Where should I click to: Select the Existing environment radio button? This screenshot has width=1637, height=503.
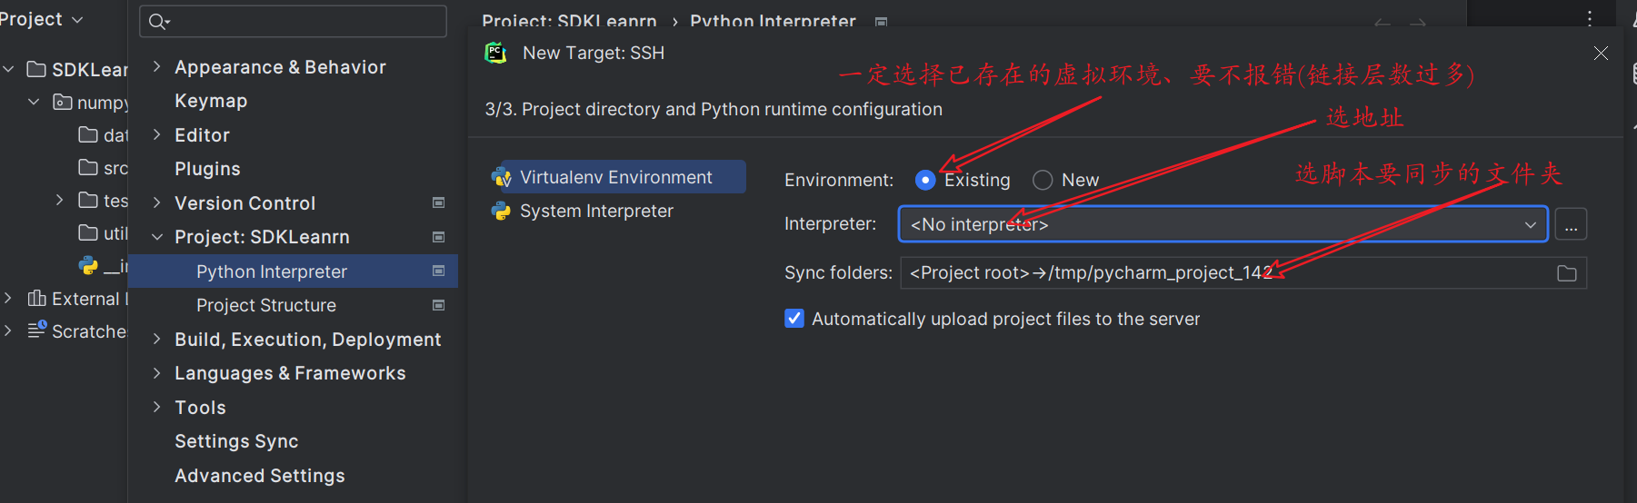coord(925,180)
